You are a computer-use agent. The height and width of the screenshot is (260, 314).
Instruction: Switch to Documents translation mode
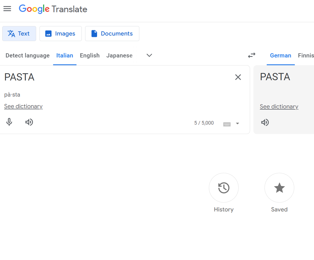coord(112,34)
